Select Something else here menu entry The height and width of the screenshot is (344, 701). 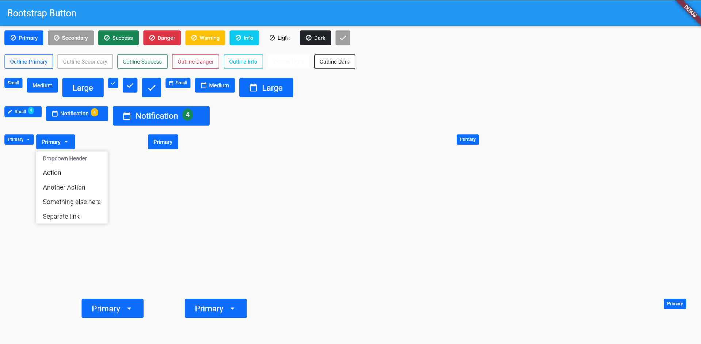72,202
